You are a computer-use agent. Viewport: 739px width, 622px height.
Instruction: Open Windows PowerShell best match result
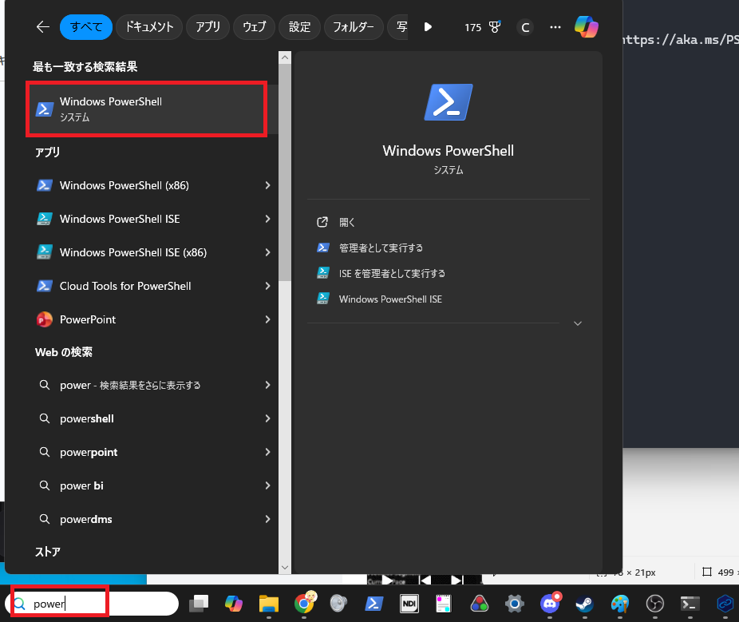click(146, 109)
